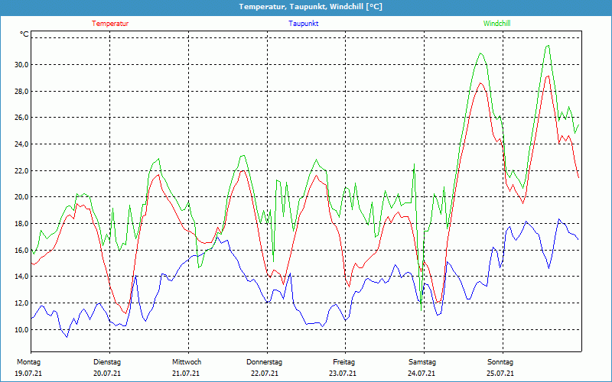Click the 24,0 y-axis value
612x382 pixels.
click(21, 144)
